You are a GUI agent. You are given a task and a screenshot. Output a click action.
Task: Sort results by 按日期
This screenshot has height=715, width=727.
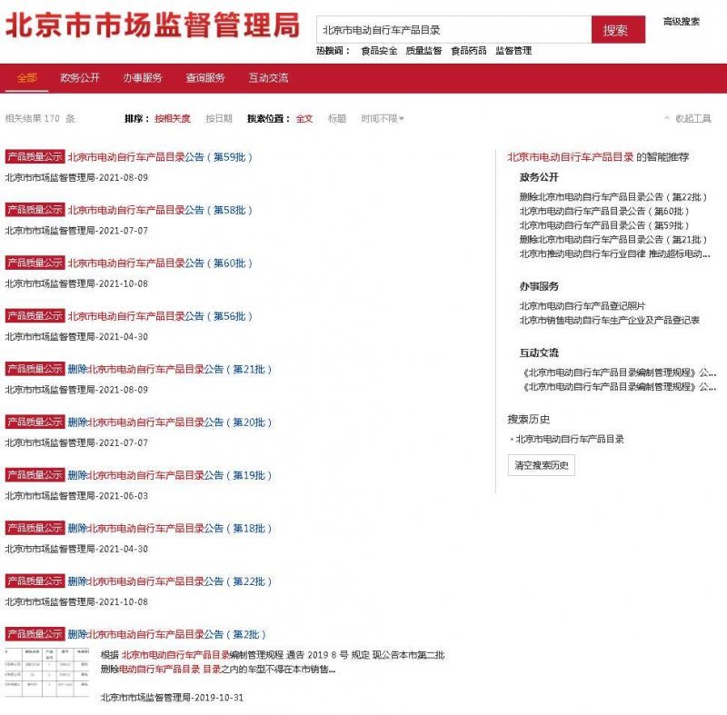pyautogui.click(x=218, y=119)
